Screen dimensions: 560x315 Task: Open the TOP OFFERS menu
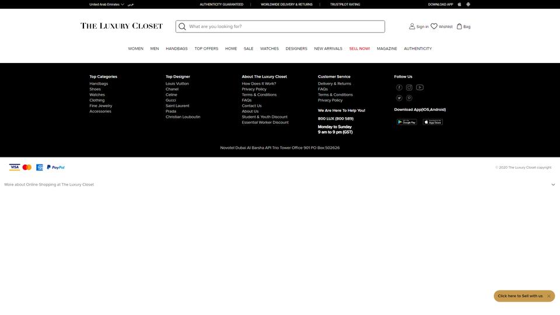click(x=206, y=48)
